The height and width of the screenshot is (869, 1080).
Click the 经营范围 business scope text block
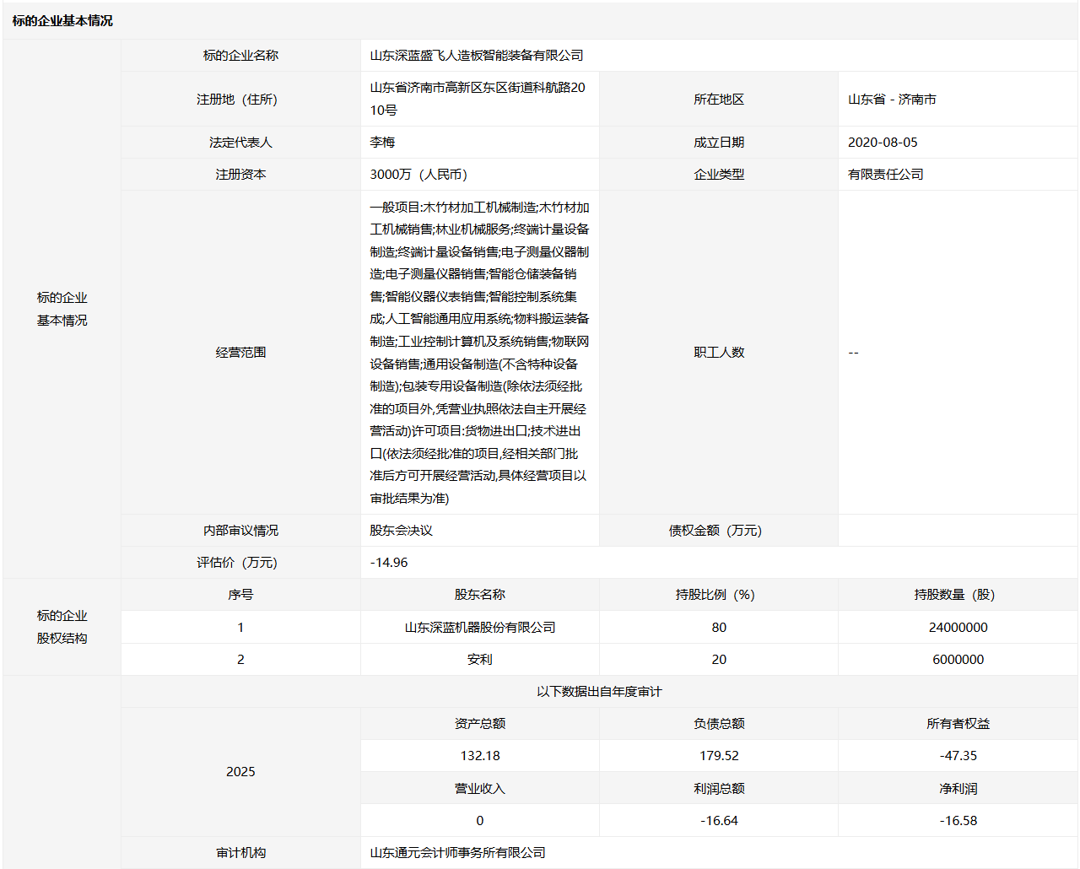point(479,353)
